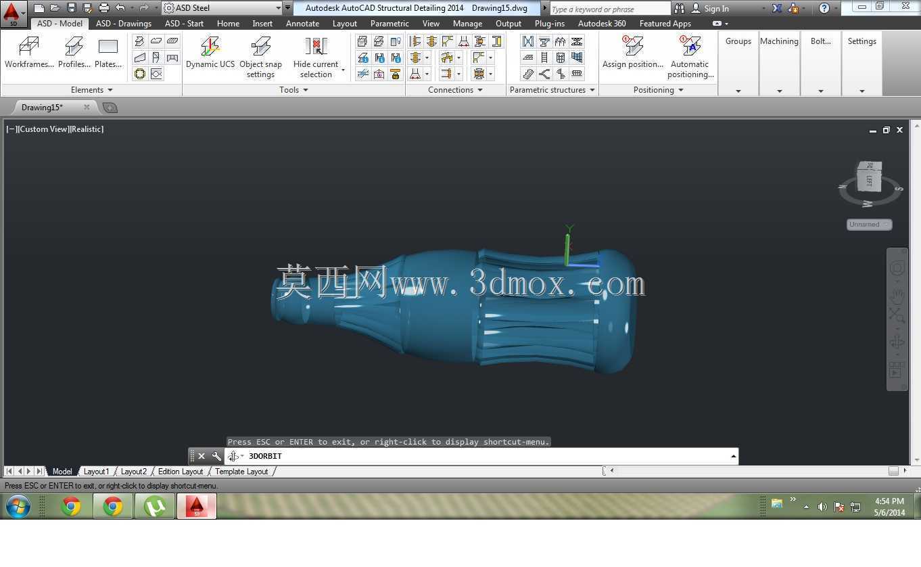This screenshot has width=921, height=567.
Task: Click the ViewCube
Action: click(869, 177)
